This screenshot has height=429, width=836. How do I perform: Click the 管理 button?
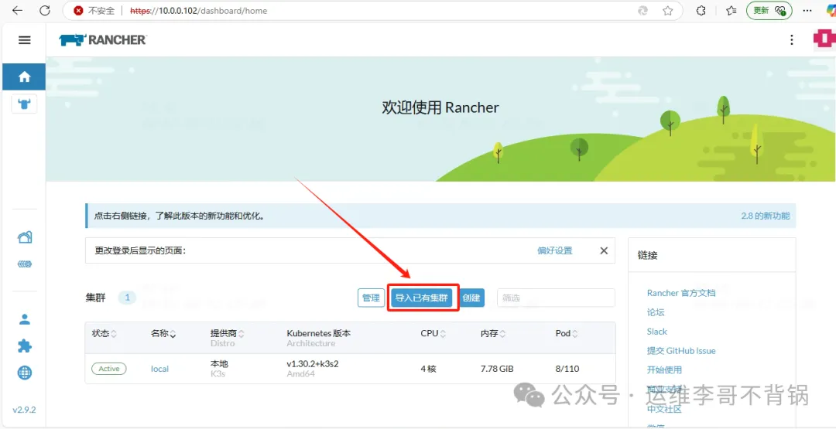tap(371, 298)
